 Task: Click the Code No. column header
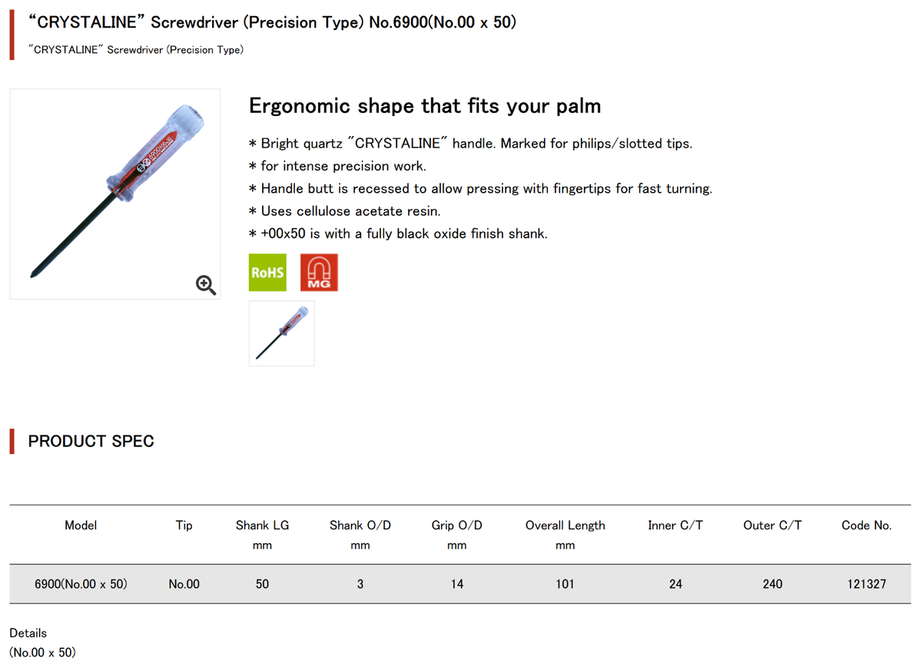point(866,525)
